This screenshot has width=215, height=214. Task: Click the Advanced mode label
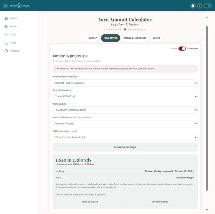coord(192,48)
